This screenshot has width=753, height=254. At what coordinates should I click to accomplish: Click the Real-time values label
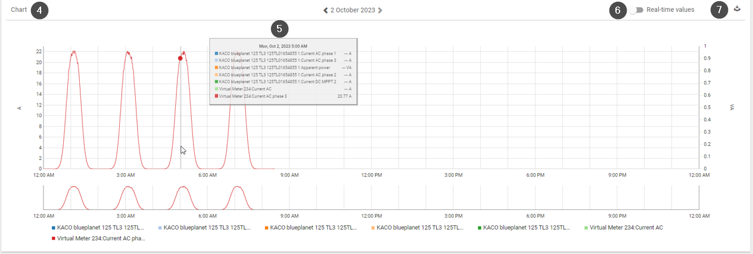coord(670,10)
